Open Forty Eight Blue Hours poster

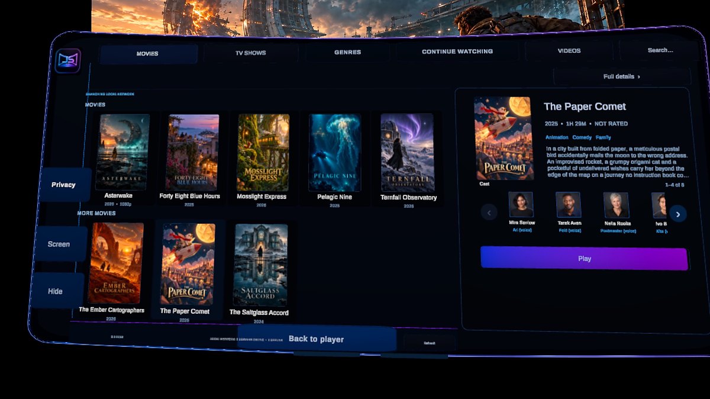pyautogui.click(x=192, y=152)
